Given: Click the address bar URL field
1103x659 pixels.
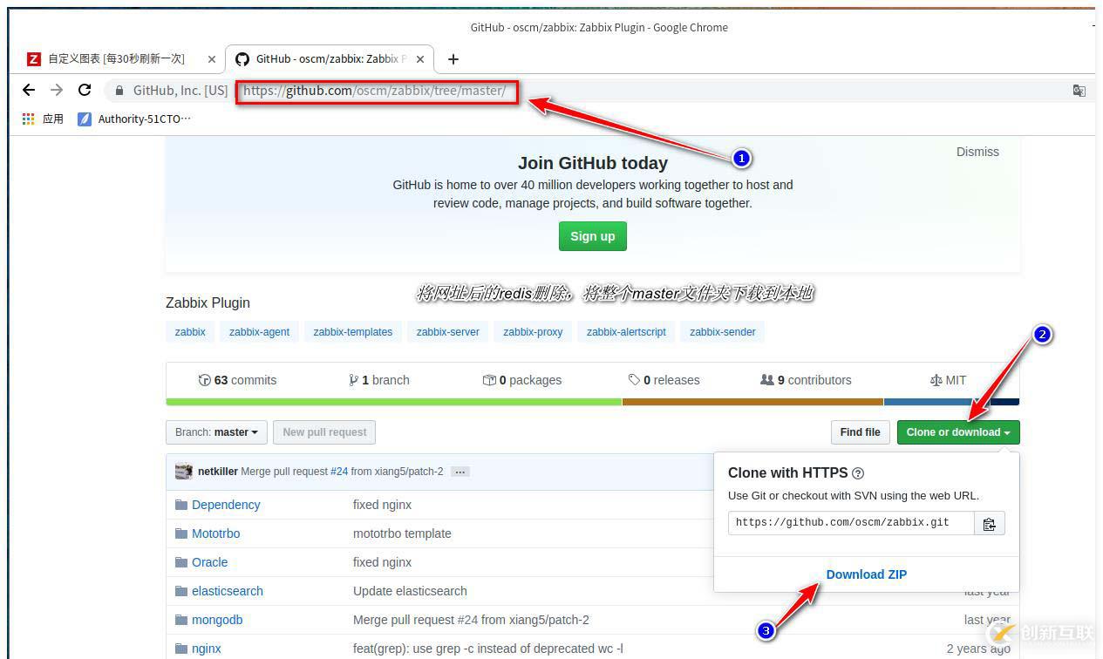Looking at the screenshot, I should [x=377, y=91].
